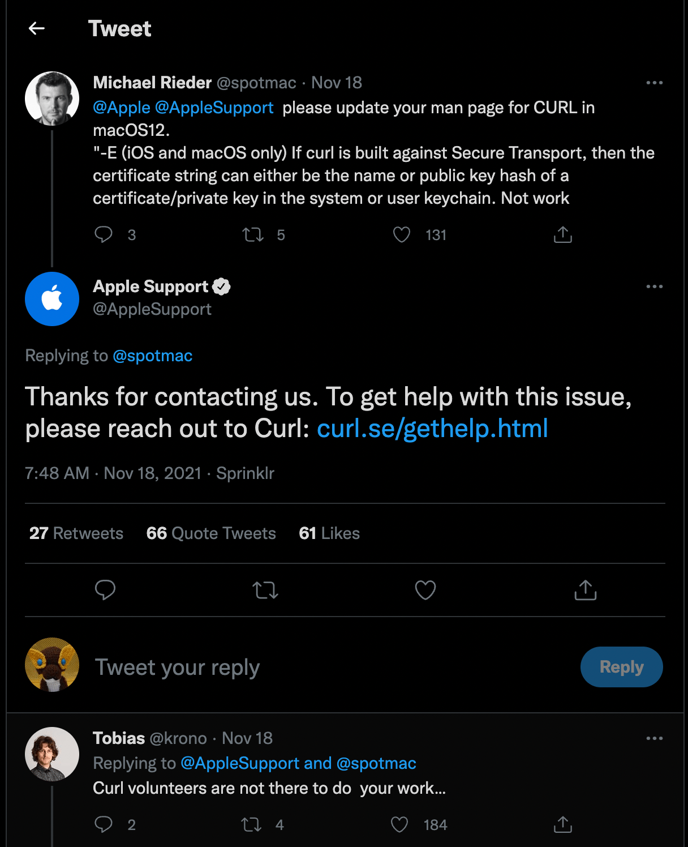The height and width of the screenshot is (847, 688).
Task: Retweet the Apple Support tweet
Action: tap(265, 591)
